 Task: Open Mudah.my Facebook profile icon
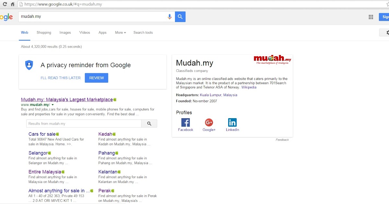[x=185, y=122]
